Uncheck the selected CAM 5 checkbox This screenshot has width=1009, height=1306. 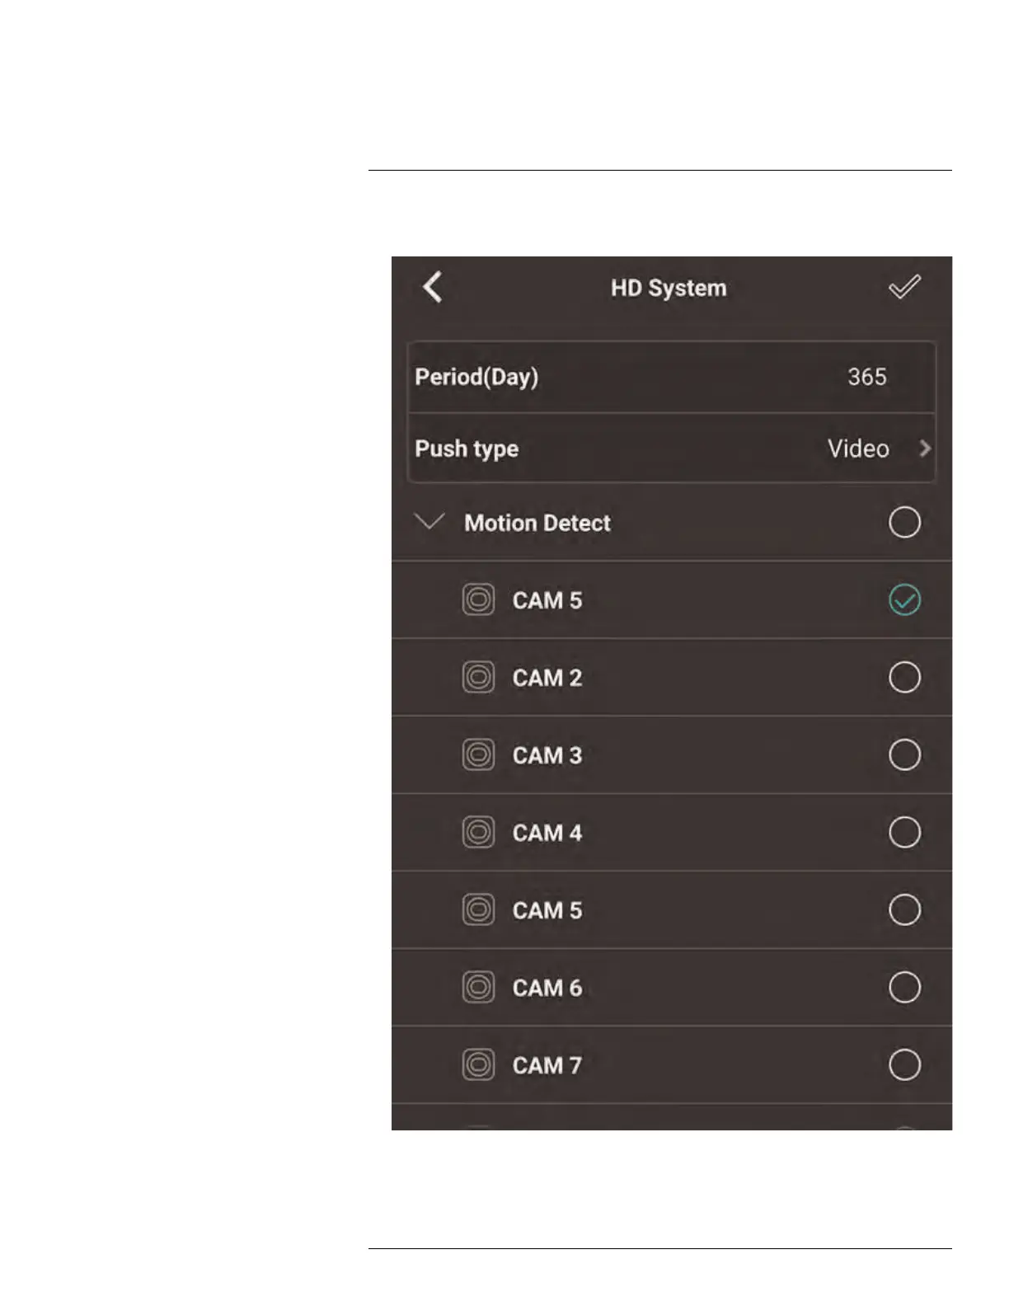tap(904, 600)
